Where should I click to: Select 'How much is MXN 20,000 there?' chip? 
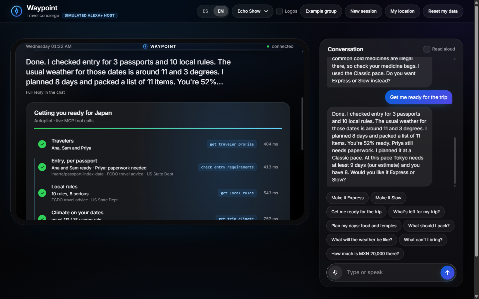coord(365,254)
